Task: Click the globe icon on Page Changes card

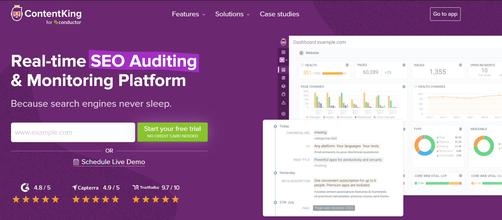Action: (404, 87)
